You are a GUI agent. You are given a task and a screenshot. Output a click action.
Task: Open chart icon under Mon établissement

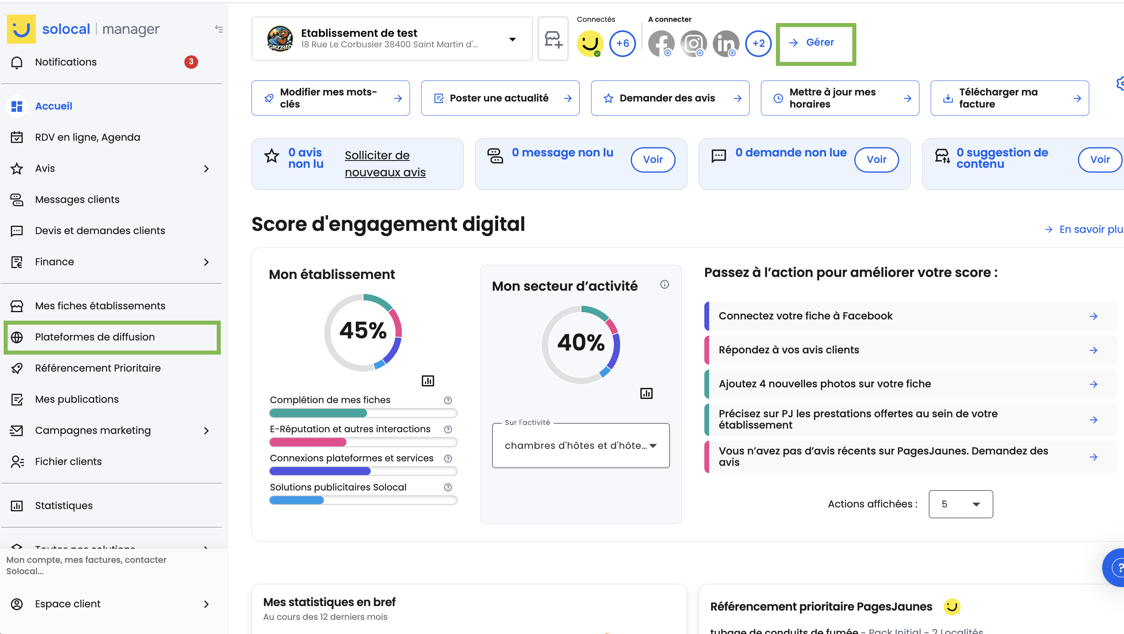coord(428,380)
